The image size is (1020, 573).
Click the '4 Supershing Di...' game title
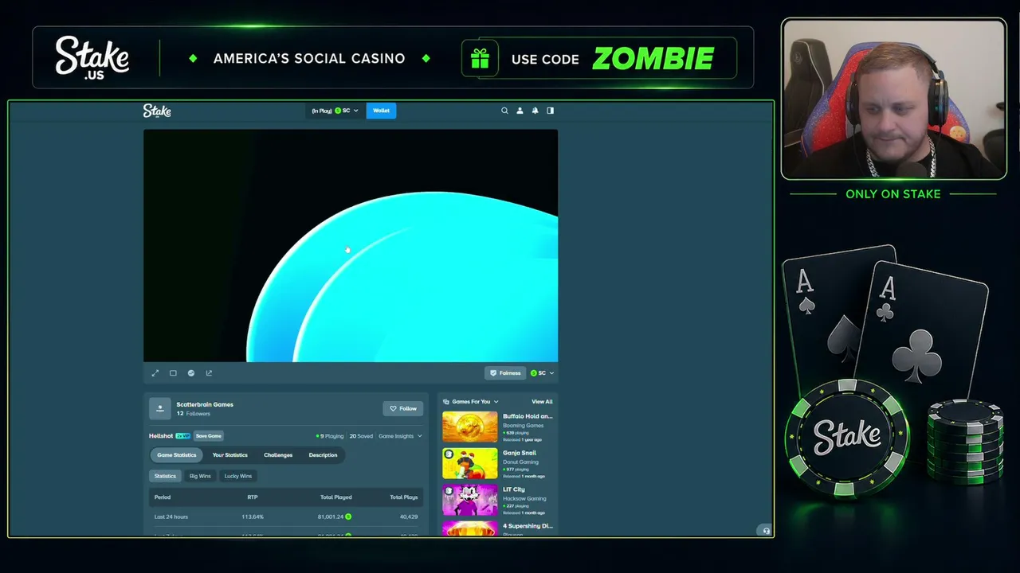coord(528,526)
